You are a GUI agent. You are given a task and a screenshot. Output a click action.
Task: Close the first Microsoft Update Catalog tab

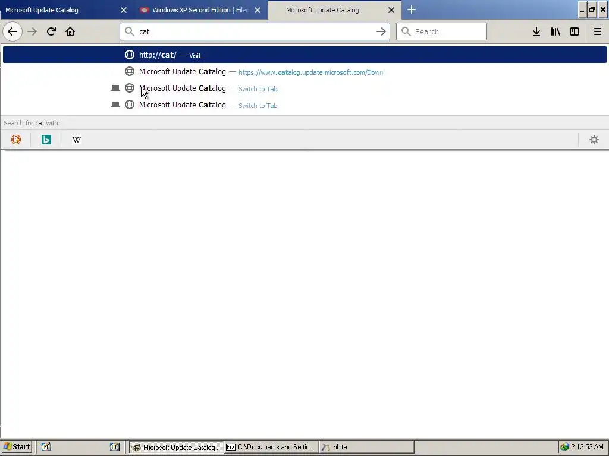click(x=124, y=10)
